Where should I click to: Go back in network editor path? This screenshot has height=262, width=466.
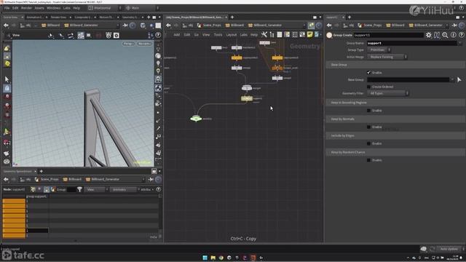168,25
